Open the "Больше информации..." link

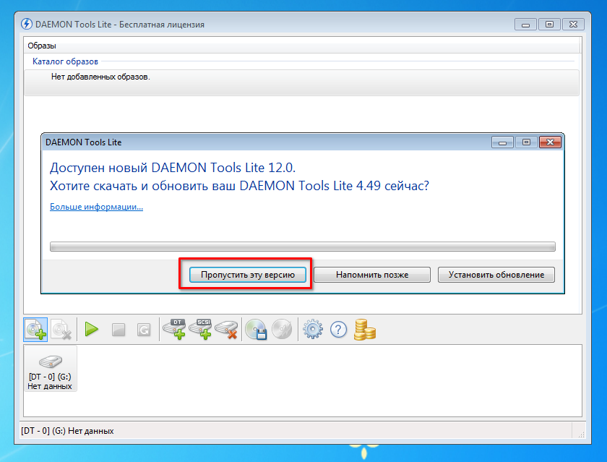[x=96, y=207]
